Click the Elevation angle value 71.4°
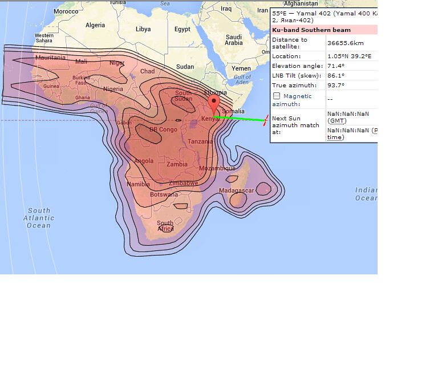 tap(336, 66)
